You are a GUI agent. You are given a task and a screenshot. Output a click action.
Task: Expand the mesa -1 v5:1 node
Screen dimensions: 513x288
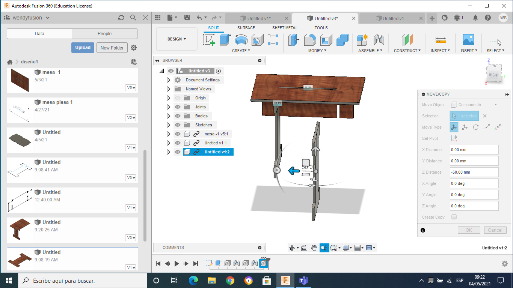point(168,134)
